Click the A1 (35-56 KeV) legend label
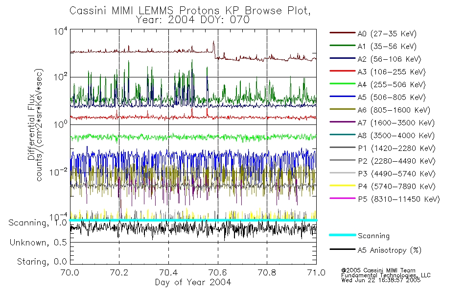The width and height of the screenshot is (465, 294). [387, 47]
